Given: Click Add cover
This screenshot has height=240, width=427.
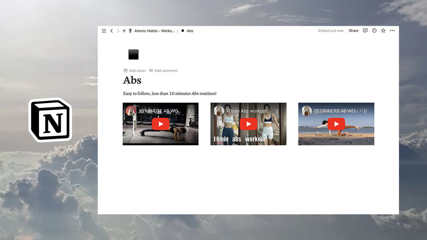Looking at the screenshot, I should (x=135, y=71).
